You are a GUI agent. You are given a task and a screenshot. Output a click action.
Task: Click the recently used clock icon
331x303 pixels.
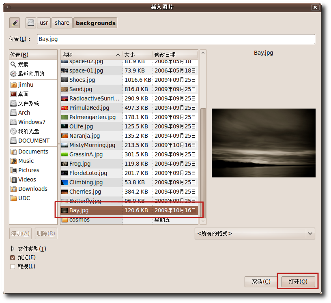(x=13, y=74)
